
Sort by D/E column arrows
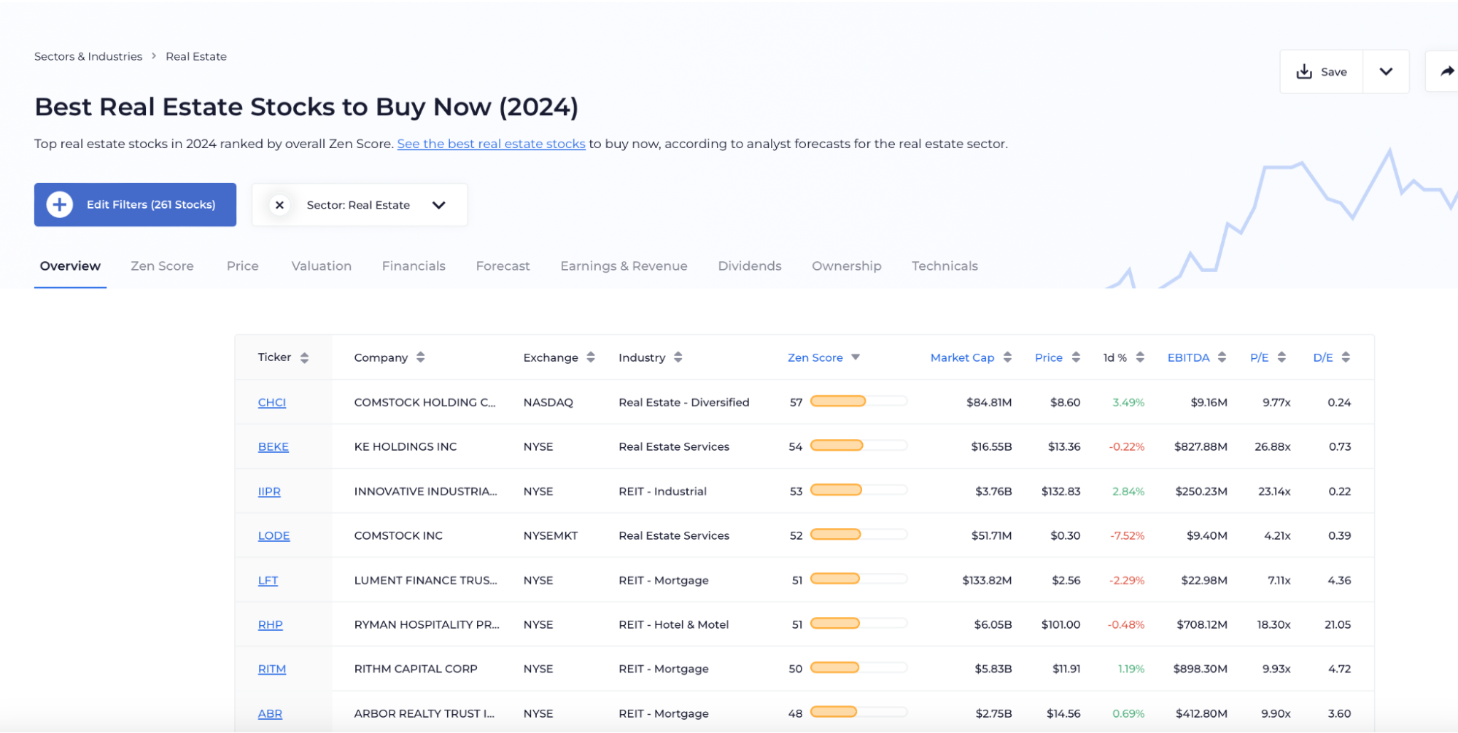[1346, 357]
